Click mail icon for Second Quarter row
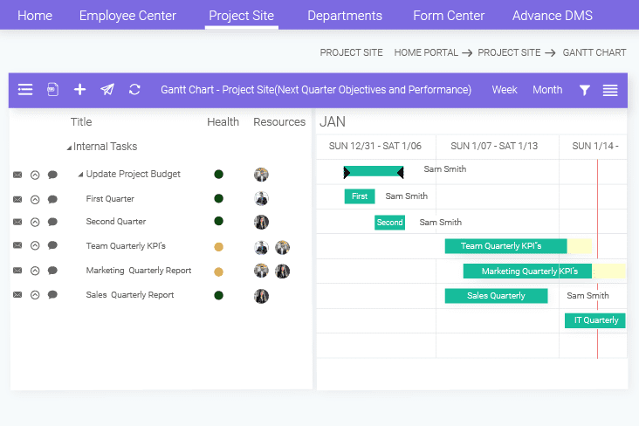The height and width of the screenshot is (426, 639). 17,222
